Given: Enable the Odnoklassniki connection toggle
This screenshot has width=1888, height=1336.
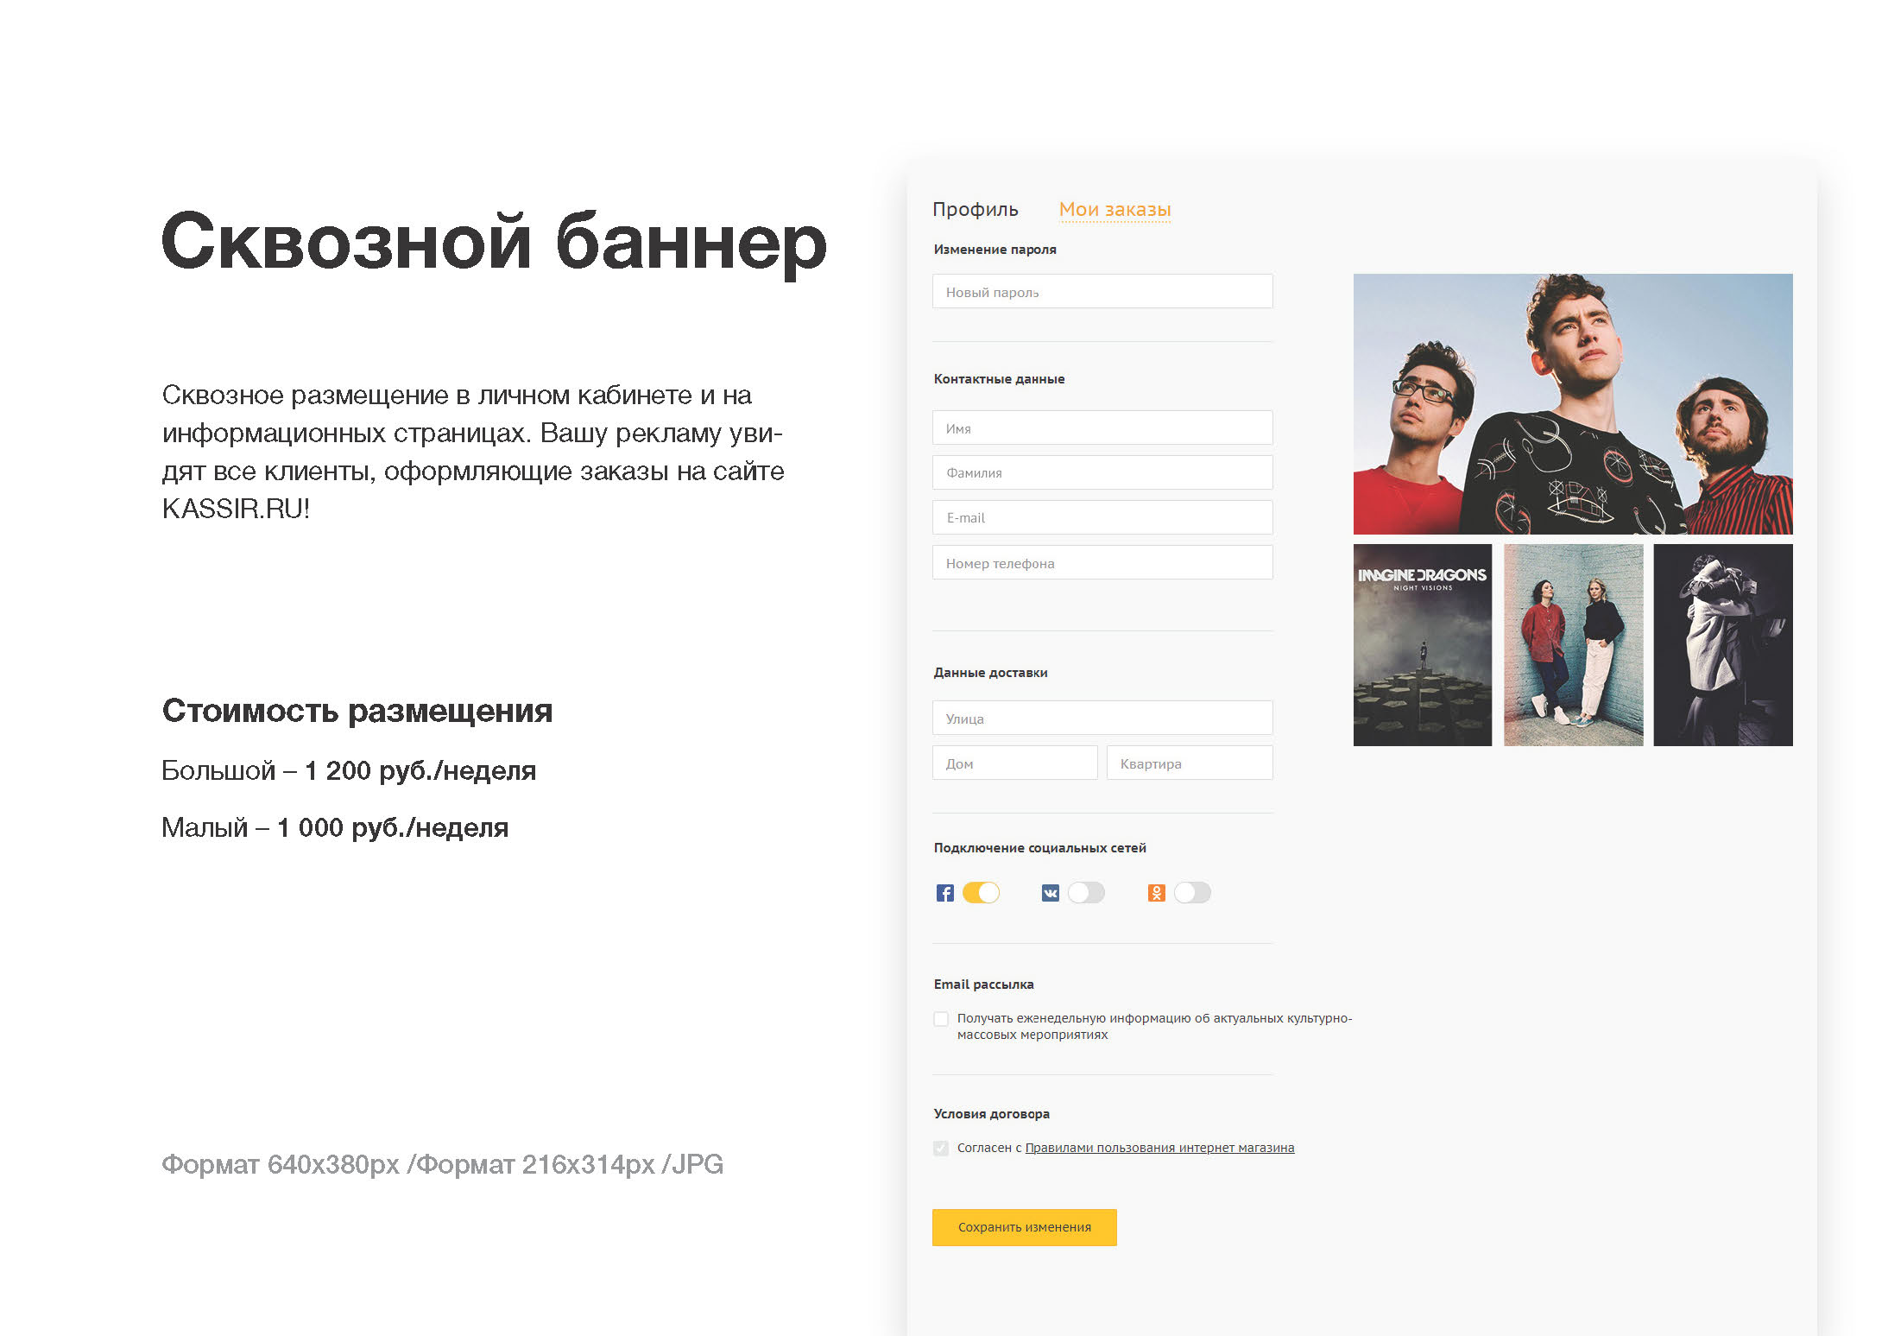Looking at the screenshot, I should pos(1192,893).
